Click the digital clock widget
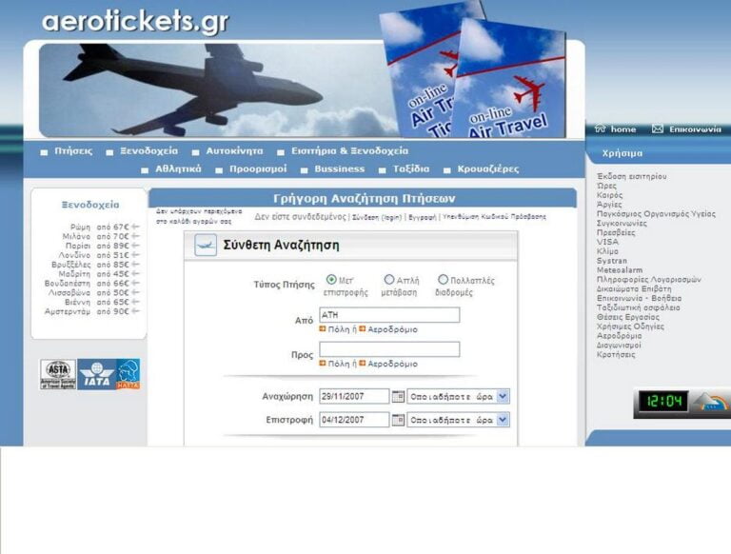This screenshot has height=554, width=731. click(662, 401)
